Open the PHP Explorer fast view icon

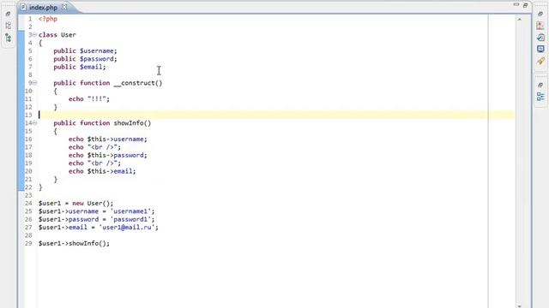pyautogui.click(x=8, y=26)
